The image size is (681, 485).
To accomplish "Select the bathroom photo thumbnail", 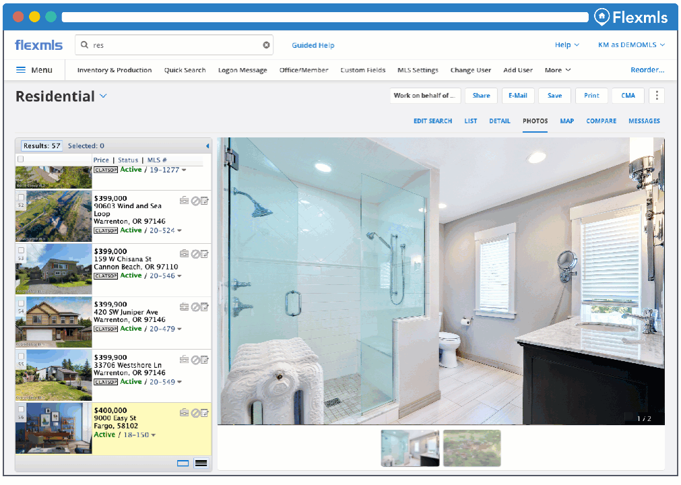I will pyautogui.click(x=410, y=448).
